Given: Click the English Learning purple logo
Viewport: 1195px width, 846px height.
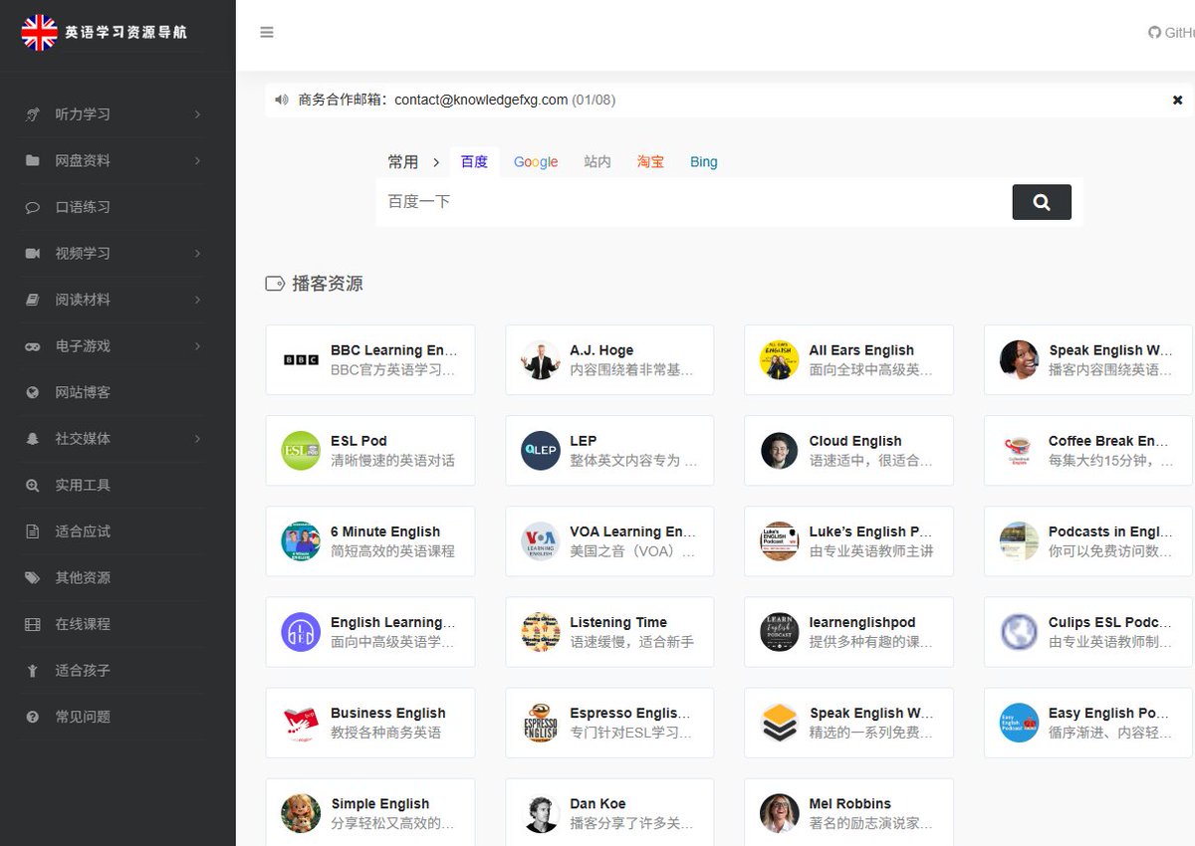Looking at the screenshot, I should pyautogui.click(x=301, y=632).
